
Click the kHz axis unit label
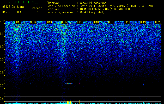2,21
